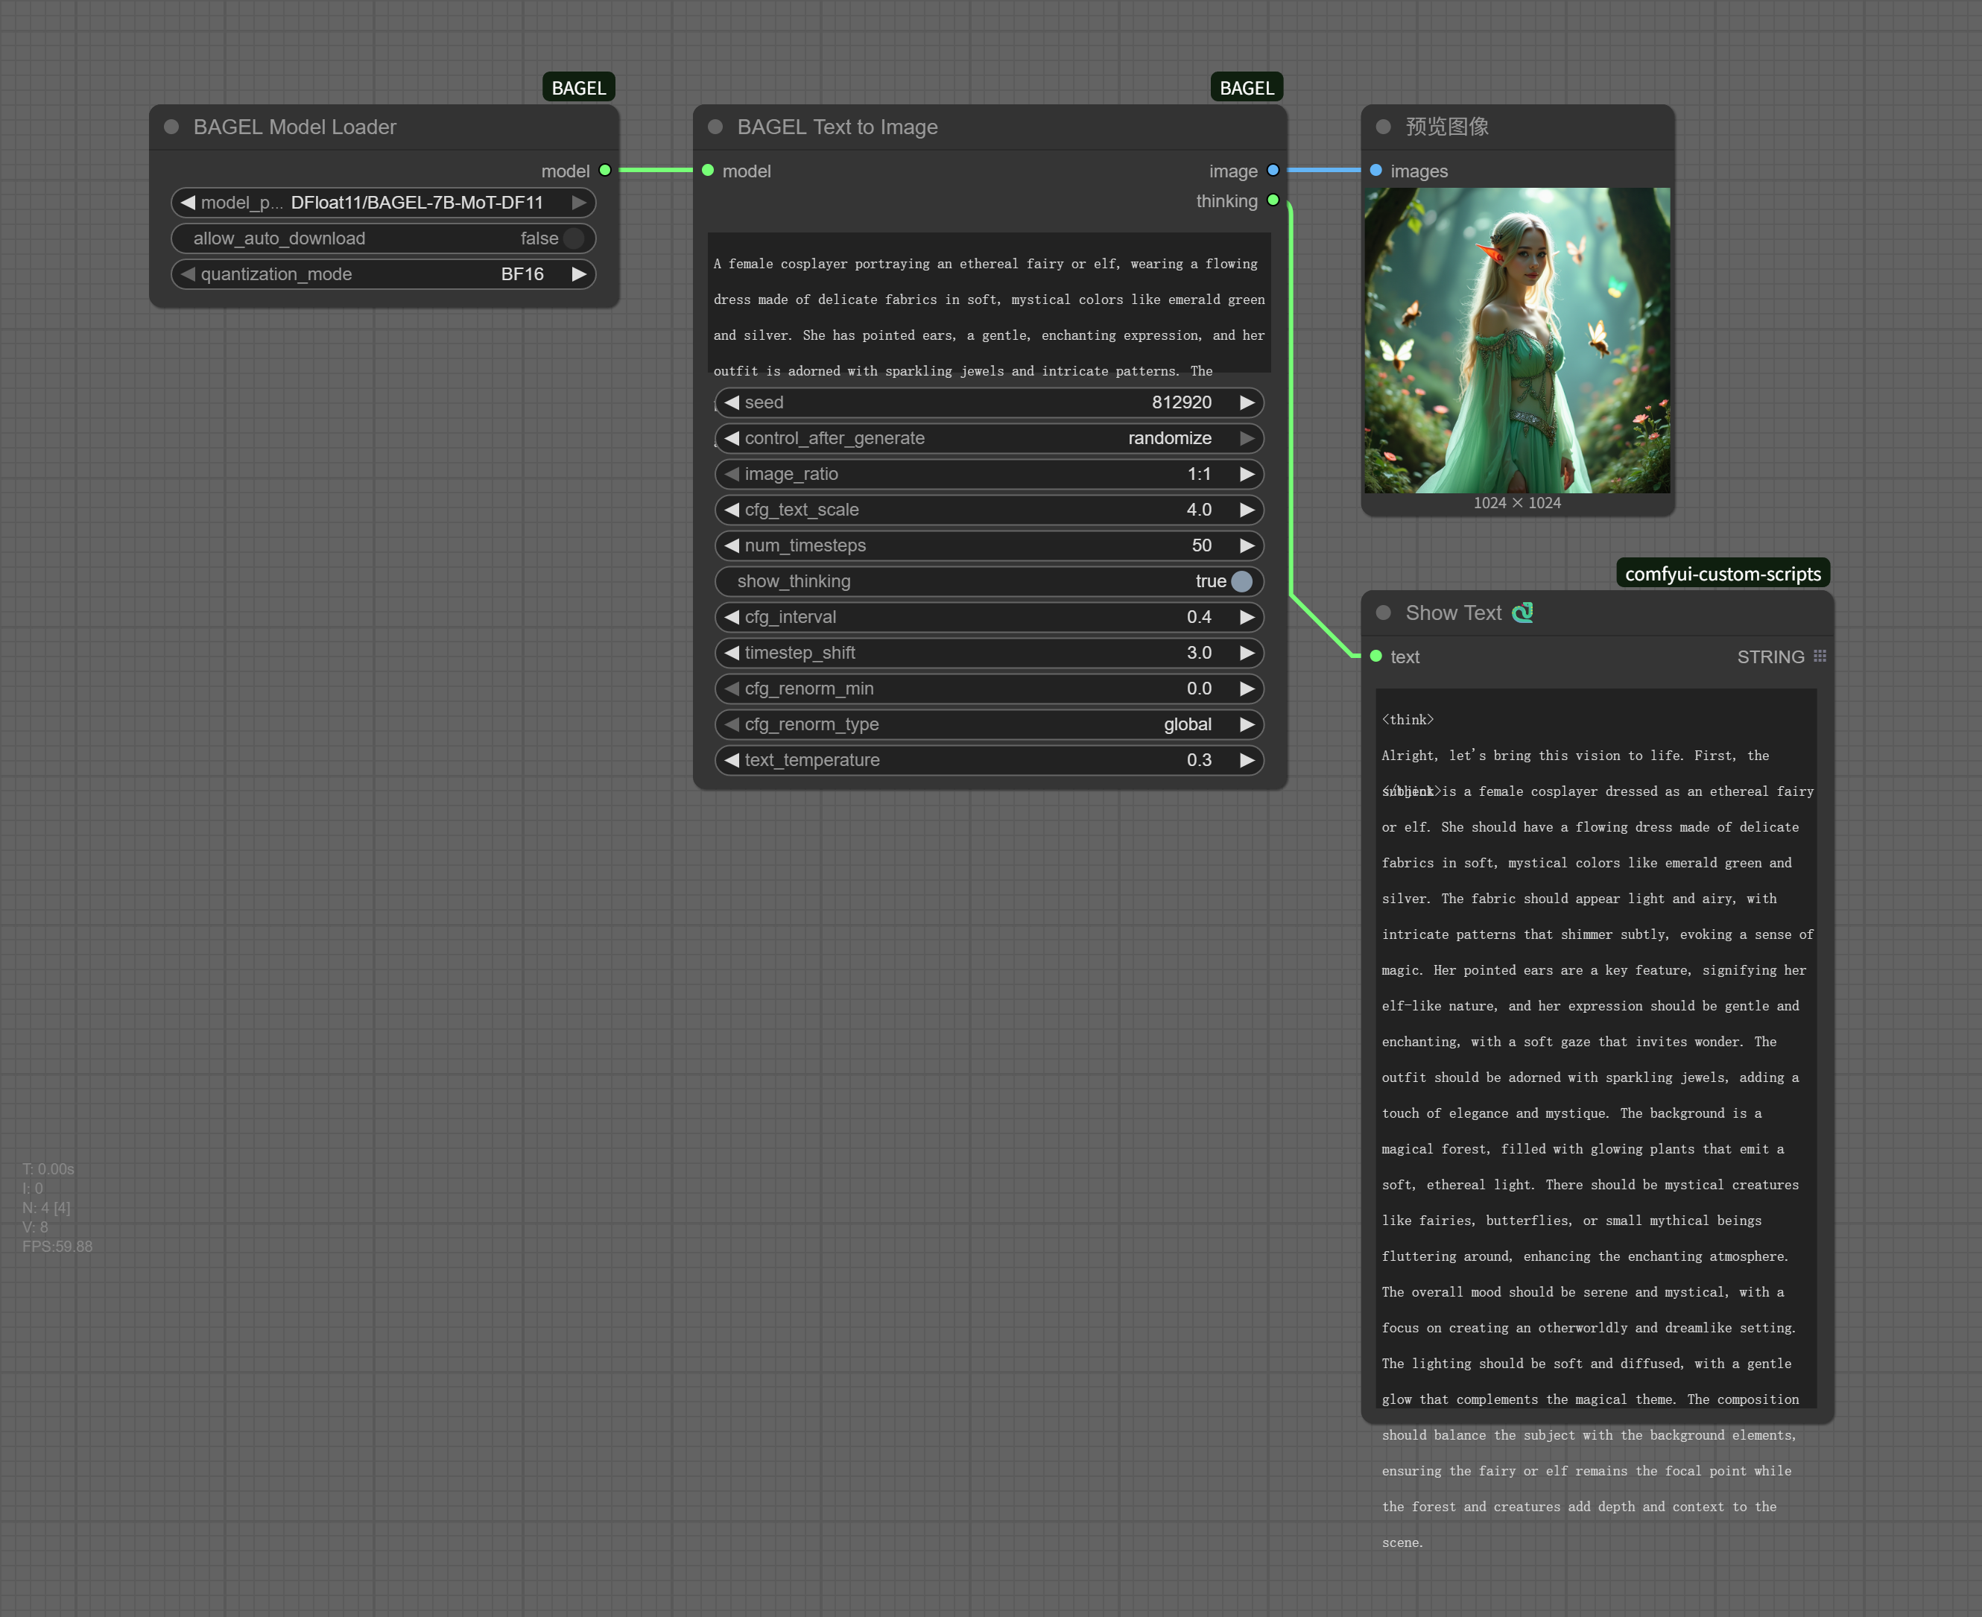The width and height of the screenshot is (1982, 1617).
Task: Decrease text_temperature left arrow
Action: click(732, 760)
